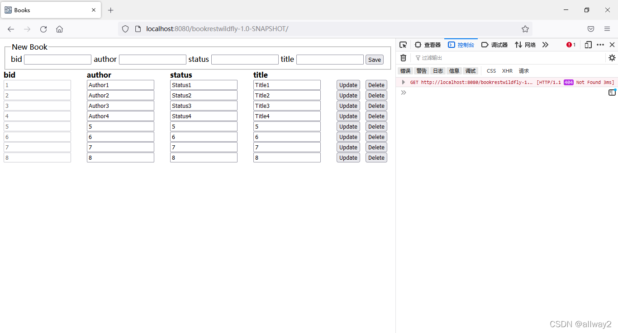
Task: Open DevTools more options ellipsis
Action: coord(600,45)
